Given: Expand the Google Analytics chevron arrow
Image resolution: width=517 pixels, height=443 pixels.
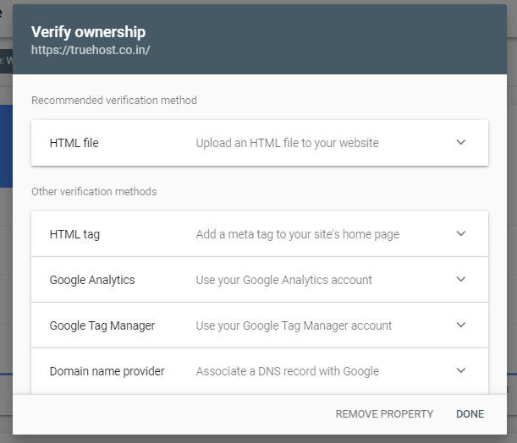Looking at the screenshot, I should pyautogui.click(x=461, y=279).
